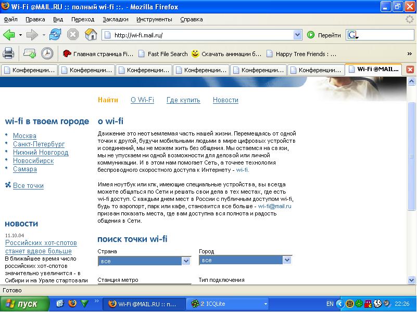Open the Back history dropdown arrow
This screenshot has height=312, width=417.
coord(20,35)
